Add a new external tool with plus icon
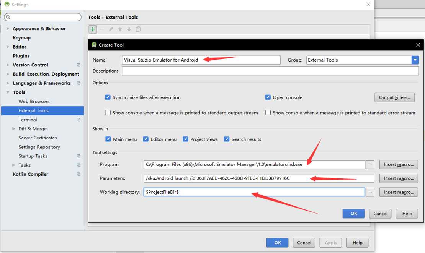425x253 pixels. tap(93, 29)
